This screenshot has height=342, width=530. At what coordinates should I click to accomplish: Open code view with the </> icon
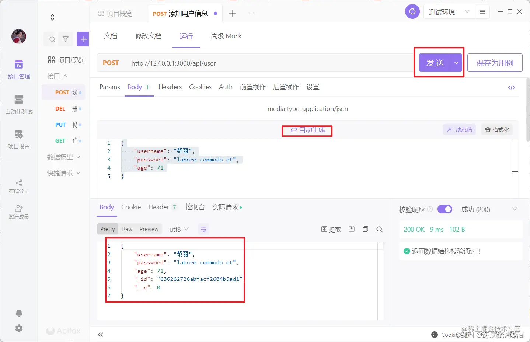(x=512, y=87)
